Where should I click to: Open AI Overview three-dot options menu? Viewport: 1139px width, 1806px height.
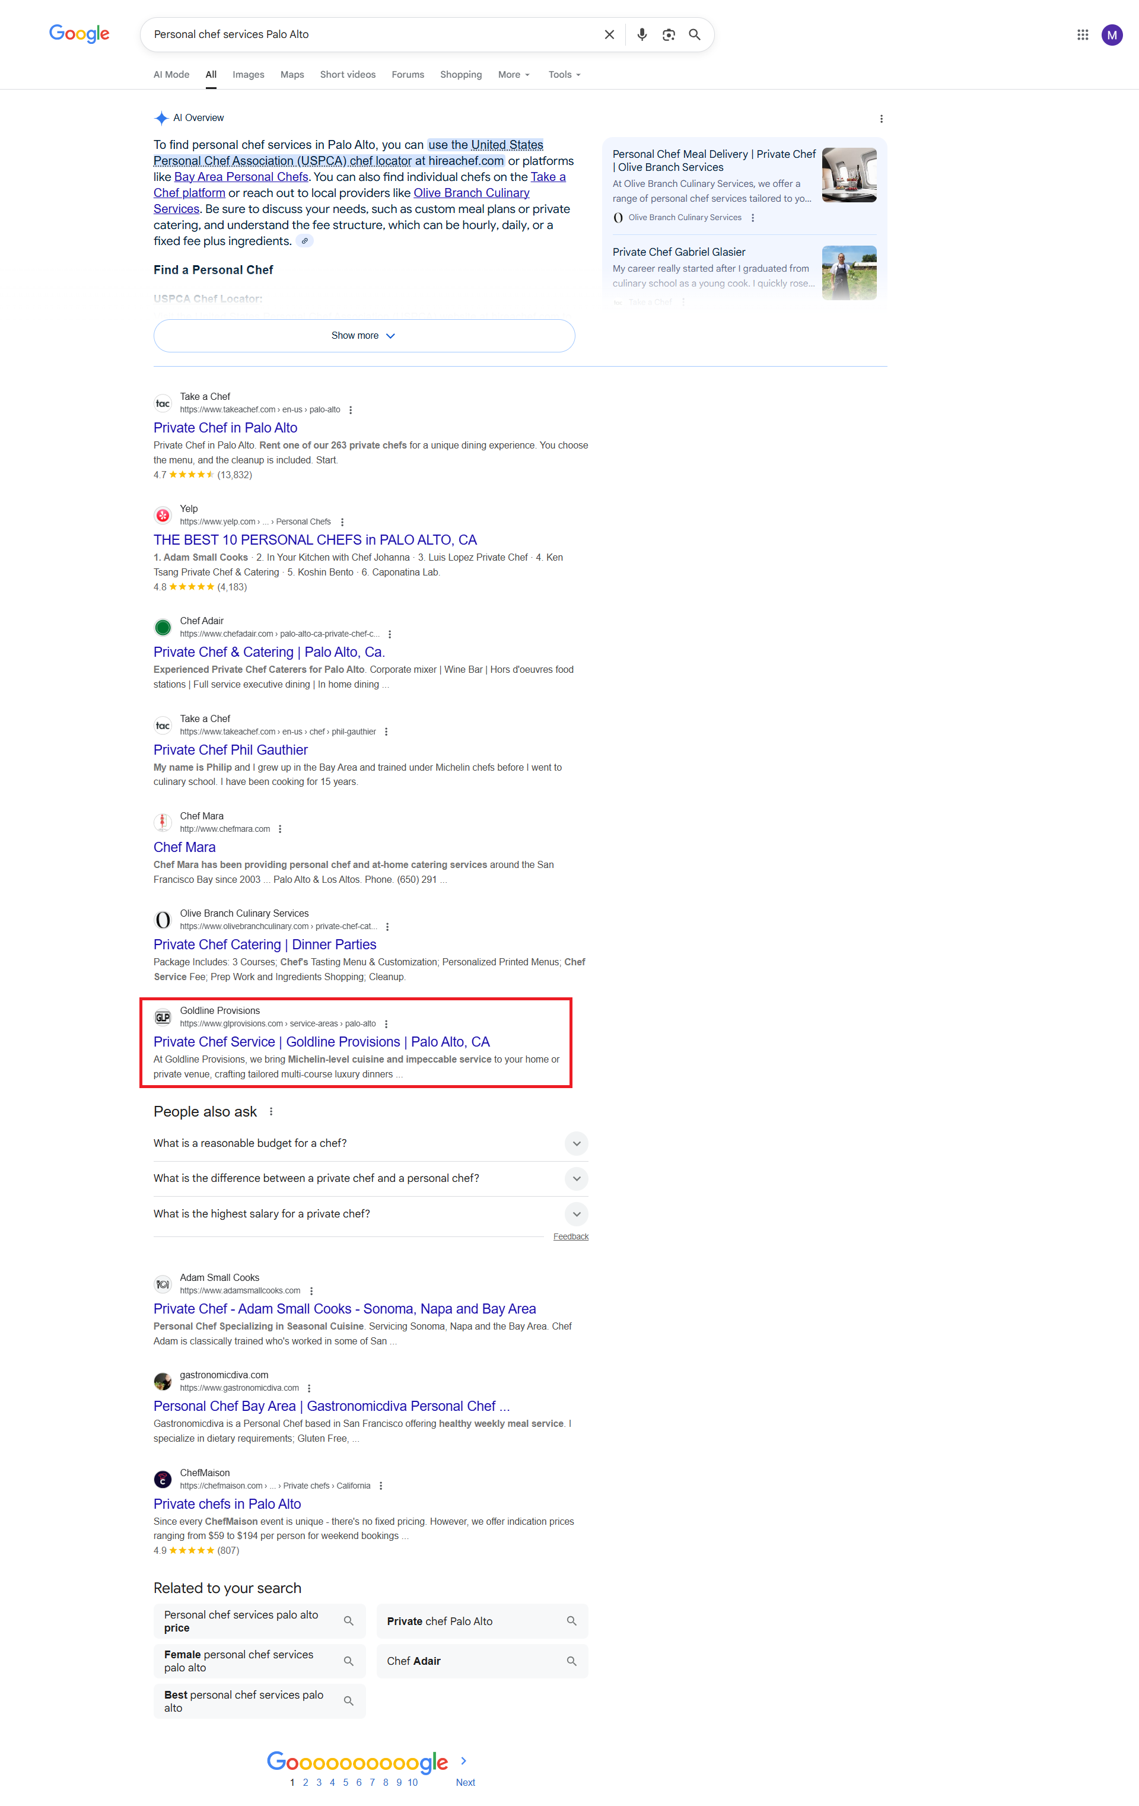881,119
